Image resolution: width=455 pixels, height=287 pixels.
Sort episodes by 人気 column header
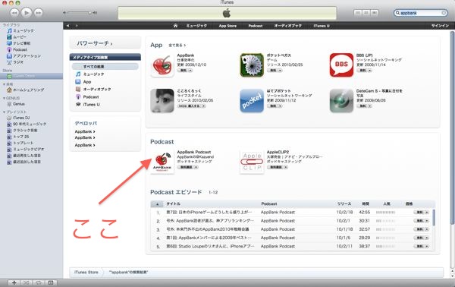[387, 204]
